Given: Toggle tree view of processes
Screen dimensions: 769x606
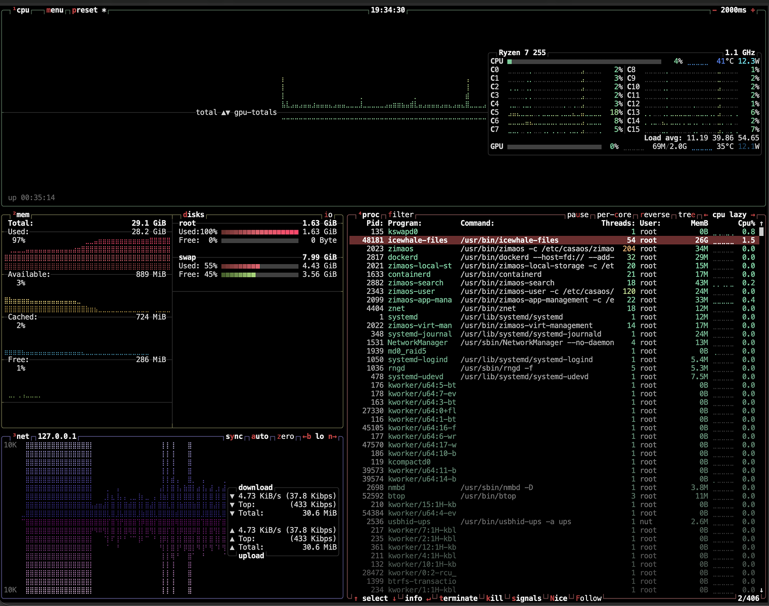Looking at the screenshot, I should 687,215.
